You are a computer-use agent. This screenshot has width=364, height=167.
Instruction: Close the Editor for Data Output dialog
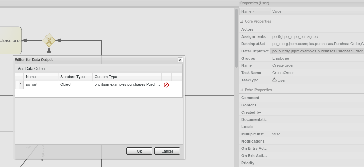180,60
